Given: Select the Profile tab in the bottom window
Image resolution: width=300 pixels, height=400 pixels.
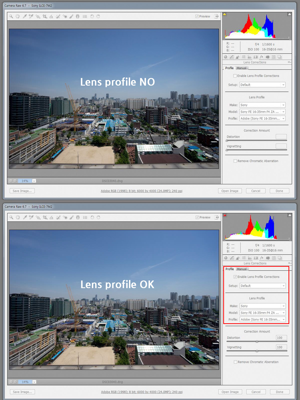Looking at the screenshot, I should point(229,269).
